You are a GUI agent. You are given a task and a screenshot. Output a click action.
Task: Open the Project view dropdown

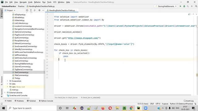click(x=10, y=10)
